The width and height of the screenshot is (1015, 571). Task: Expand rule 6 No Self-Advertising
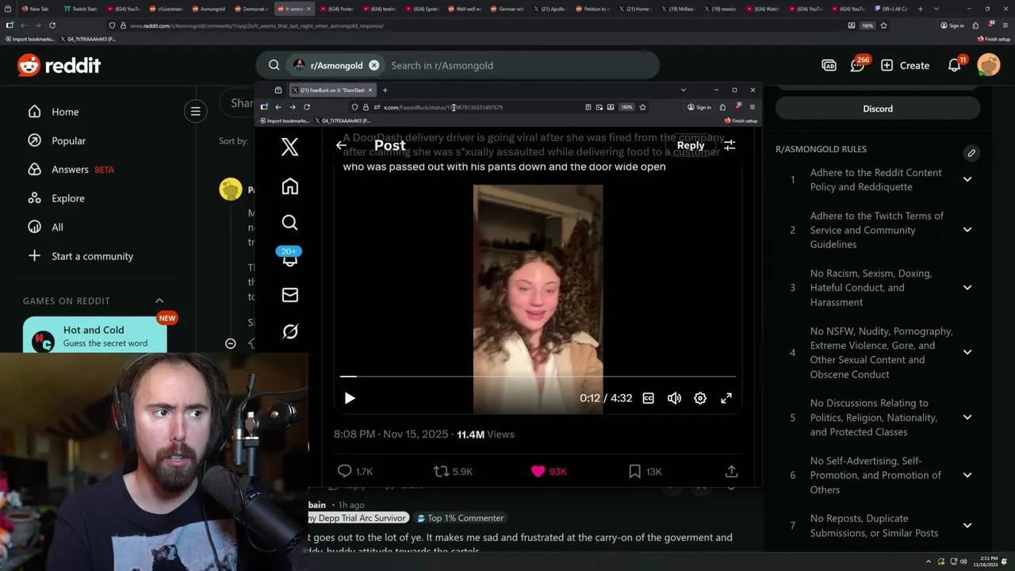coord(967,475)
